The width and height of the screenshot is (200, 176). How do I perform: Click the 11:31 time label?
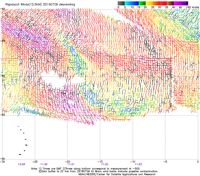71,164
